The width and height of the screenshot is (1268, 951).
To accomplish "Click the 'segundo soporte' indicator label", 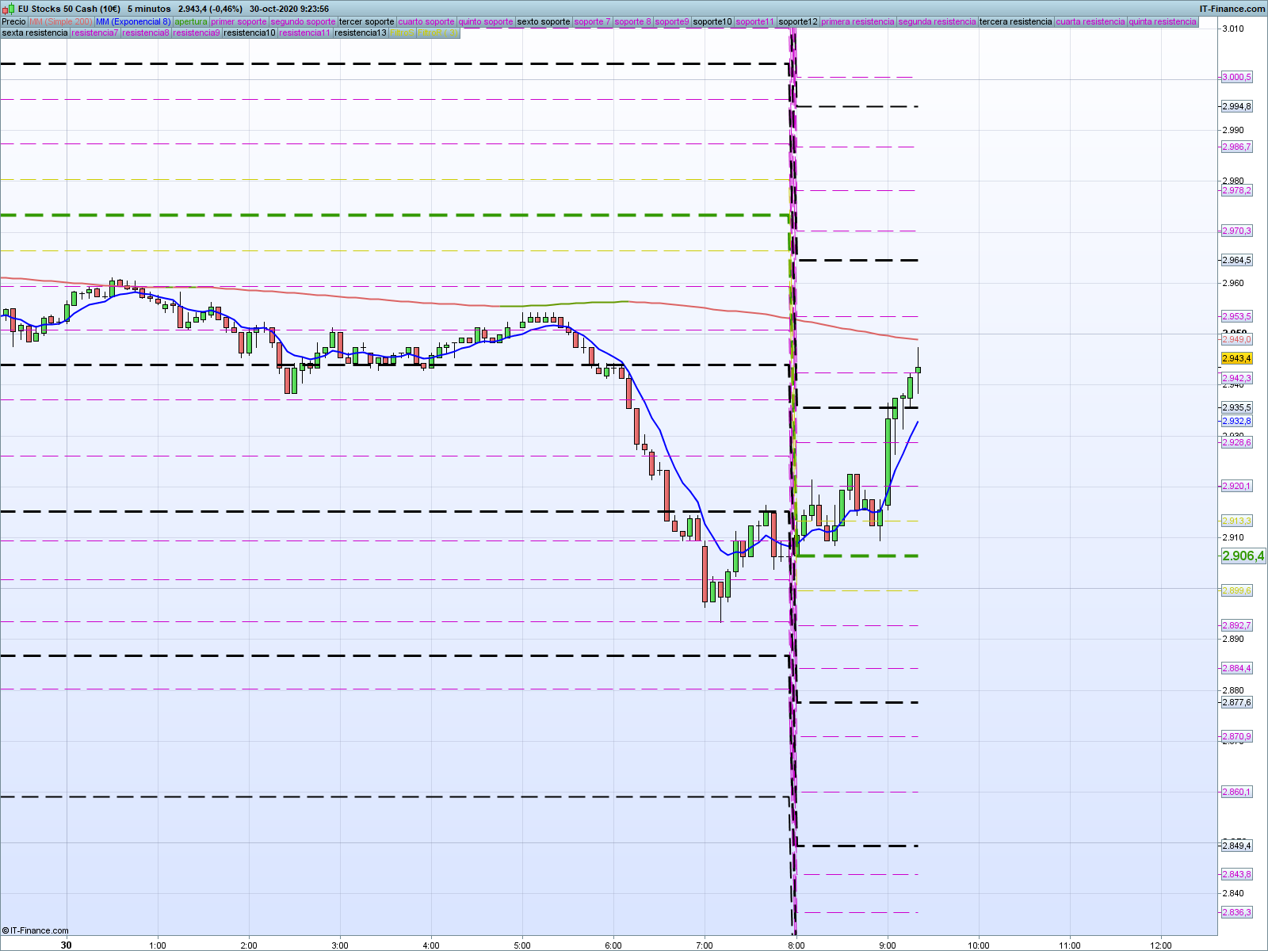I will (x=304, y=21).
